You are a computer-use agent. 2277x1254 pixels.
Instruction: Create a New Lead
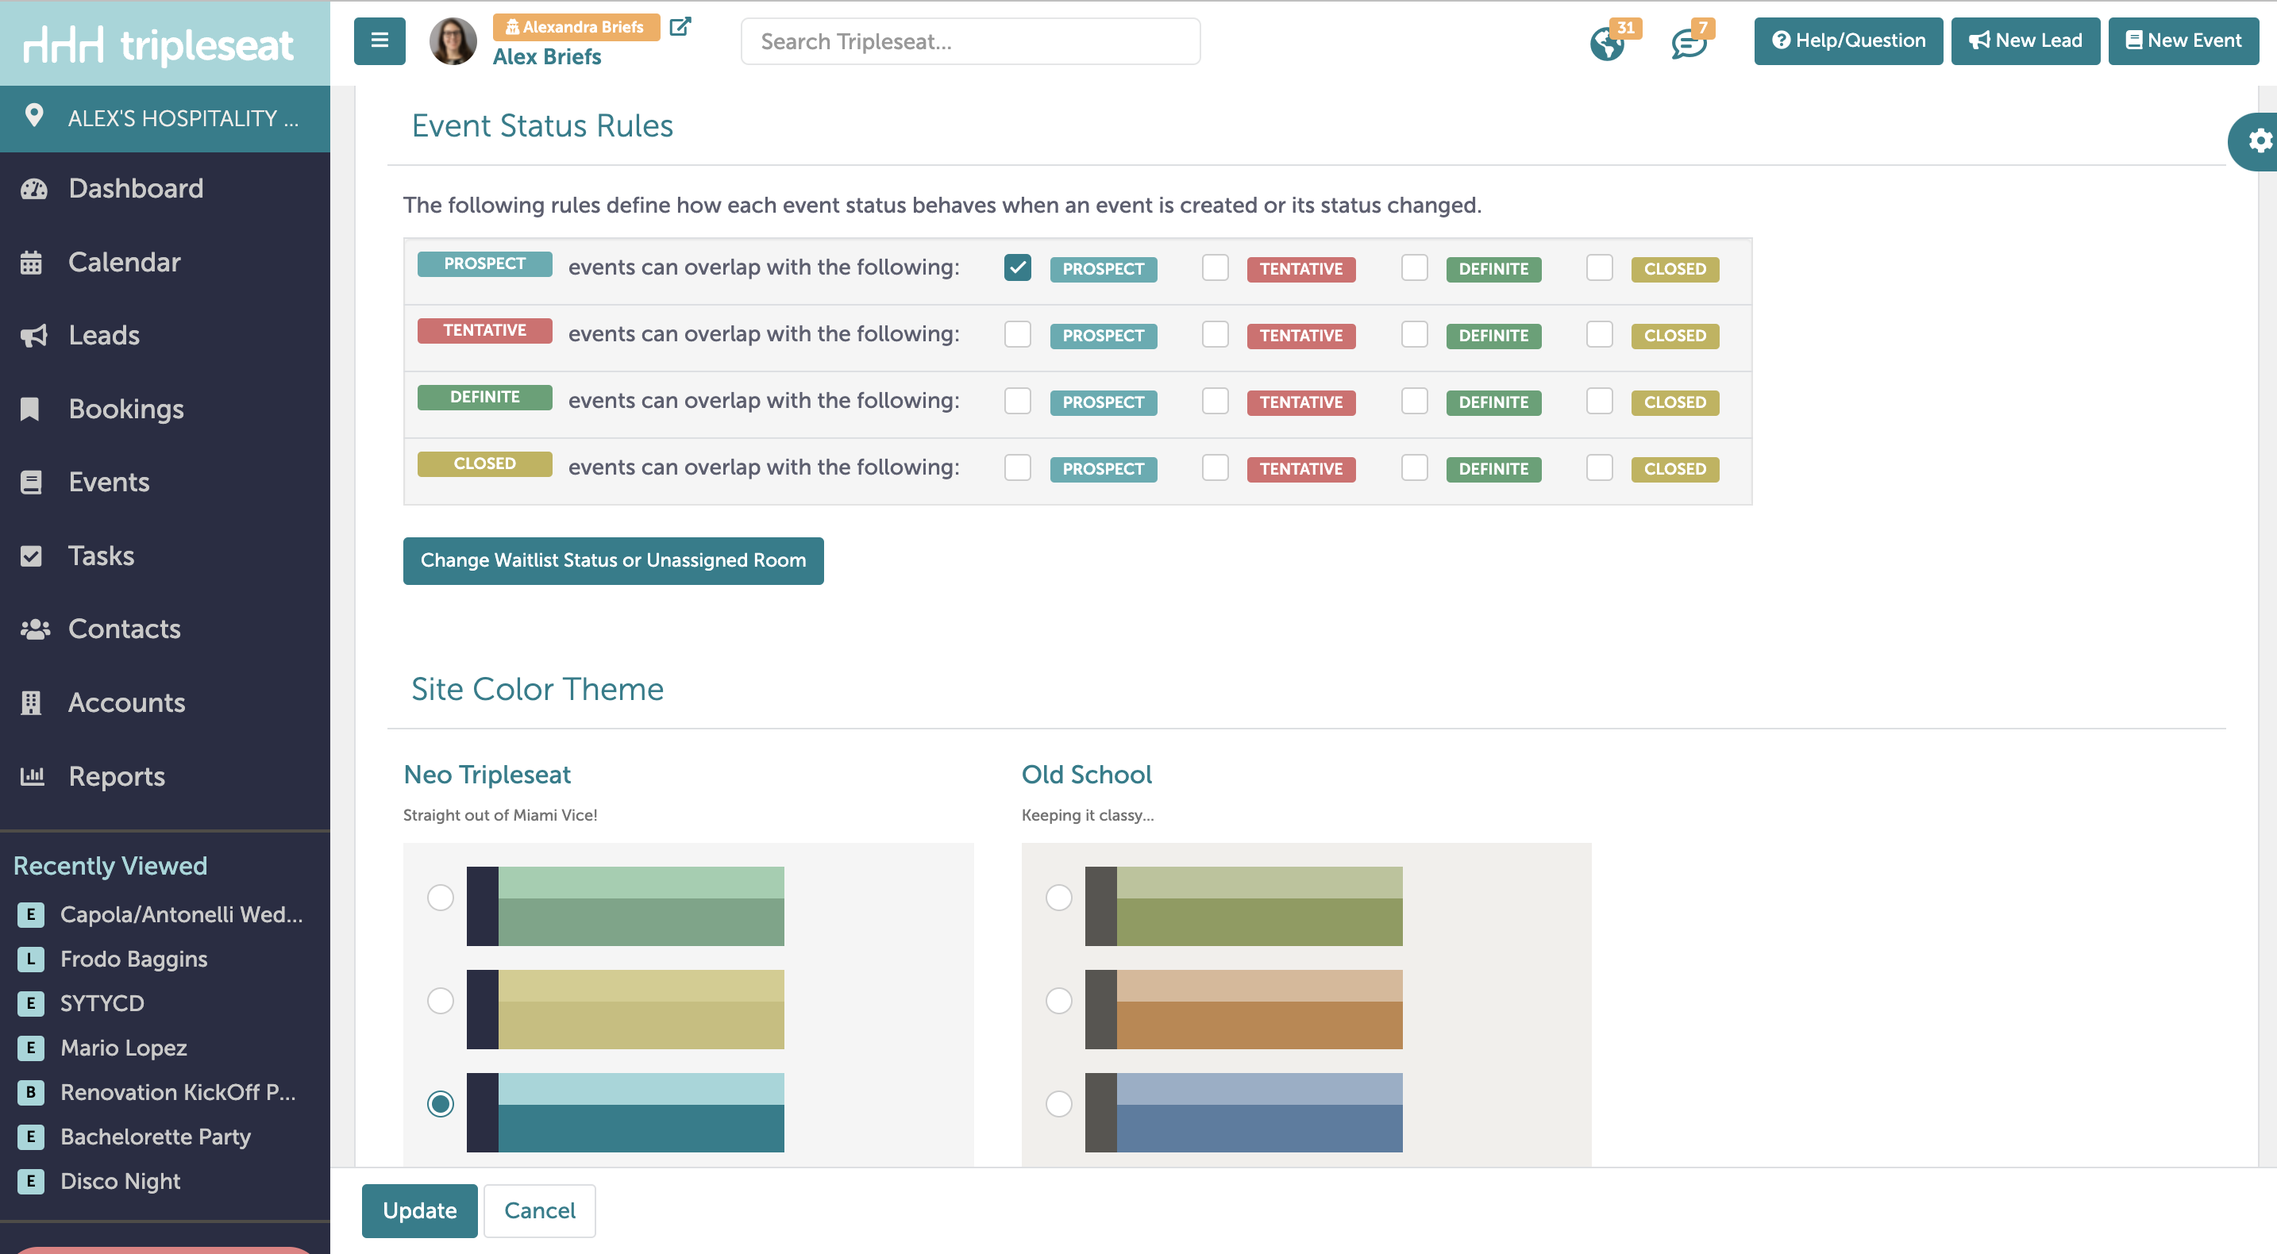click(2026, 40)
